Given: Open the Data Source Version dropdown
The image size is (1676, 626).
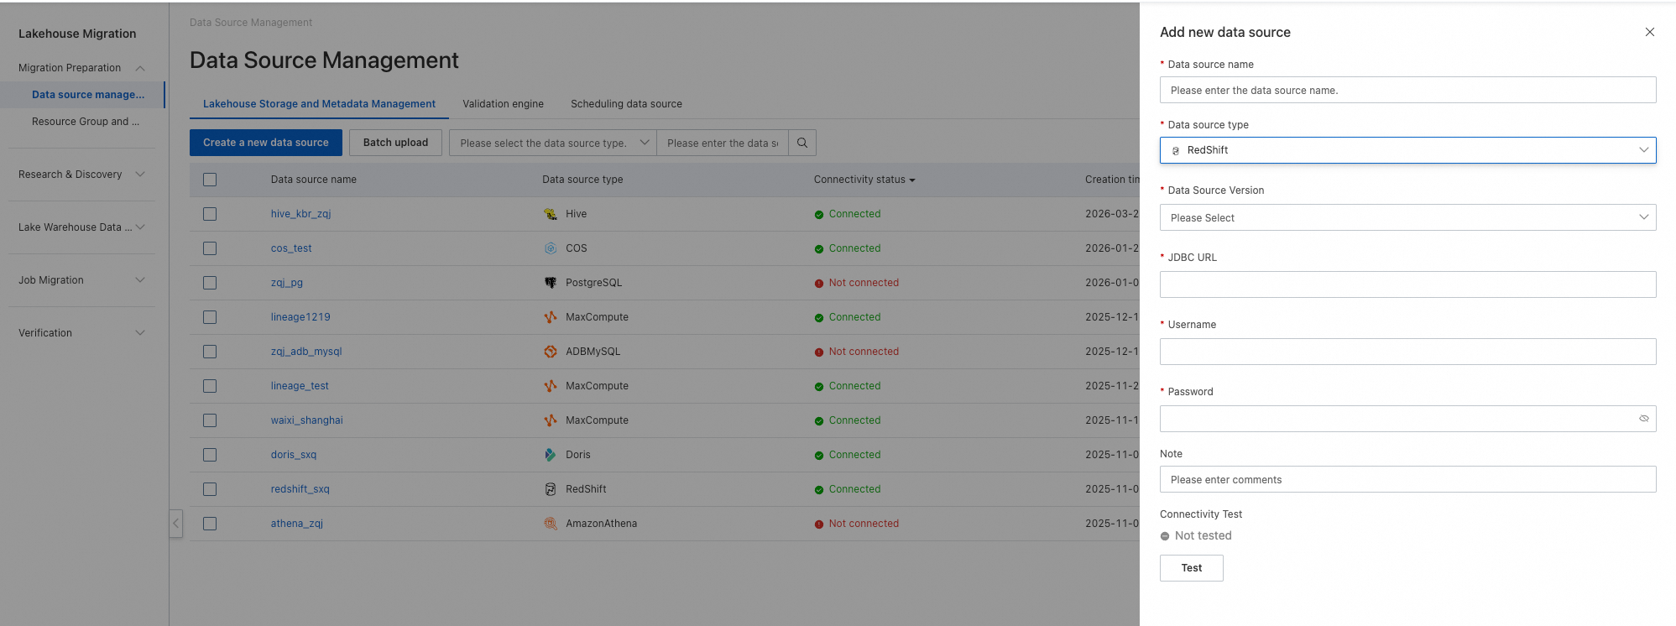Looking at the screenshot, I should (x=1407, y=217).
